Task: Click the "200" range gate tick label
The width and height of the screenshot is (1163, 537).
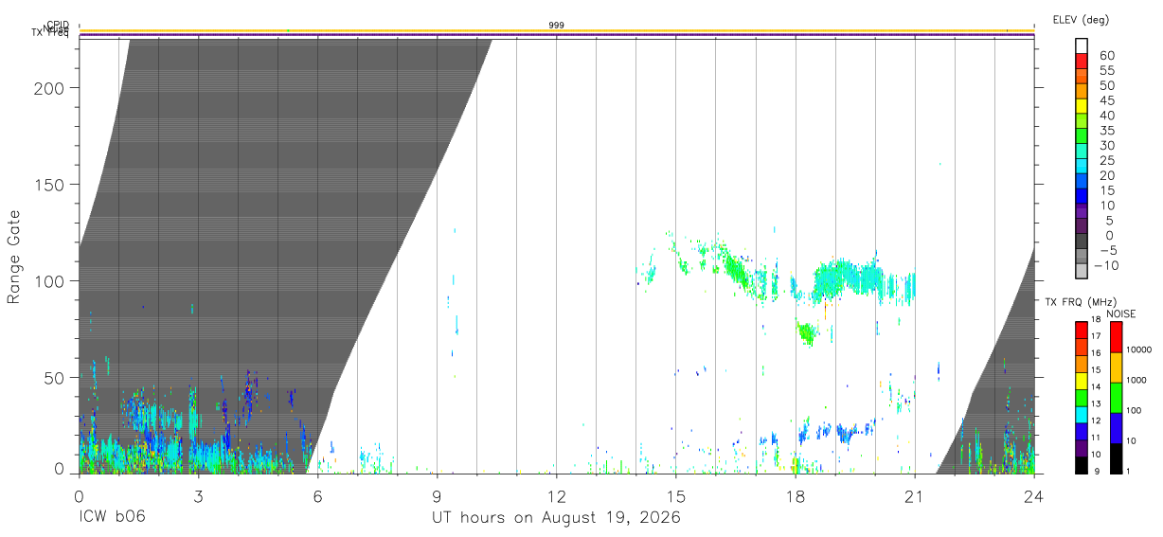Action: (50, 88)
